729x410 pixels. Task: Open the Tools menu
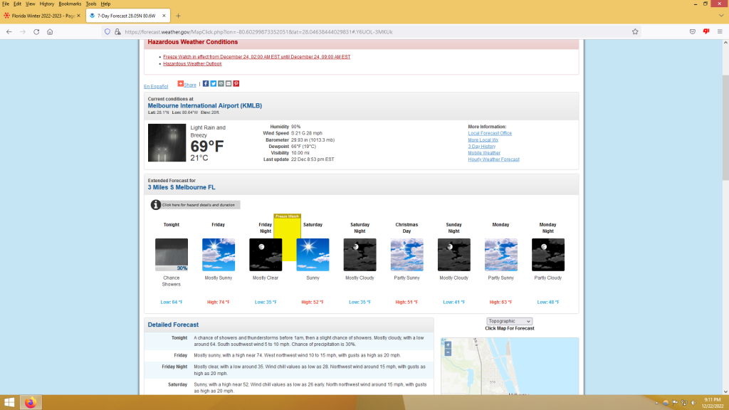(91, 4)
